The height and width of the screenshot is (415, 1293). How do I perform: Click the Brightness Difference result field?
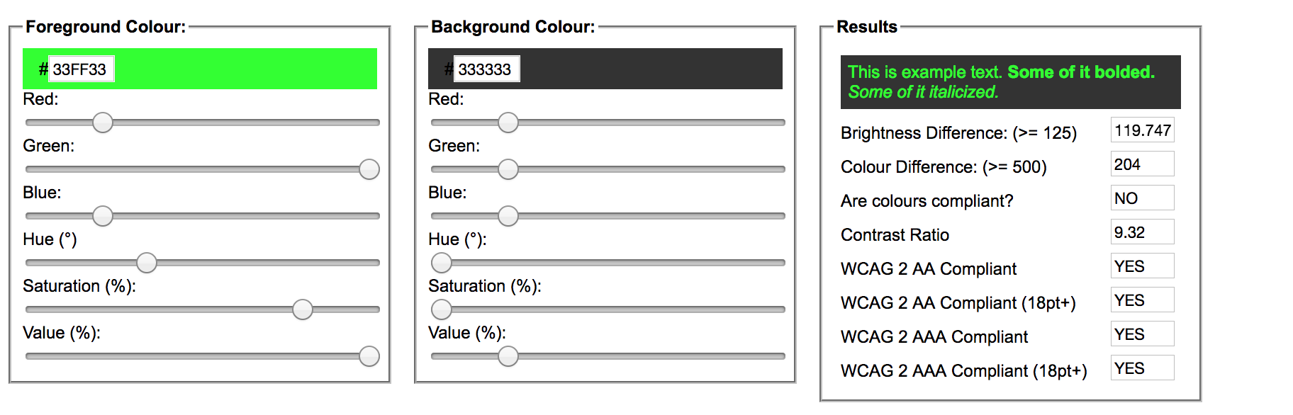point(1142,130)
